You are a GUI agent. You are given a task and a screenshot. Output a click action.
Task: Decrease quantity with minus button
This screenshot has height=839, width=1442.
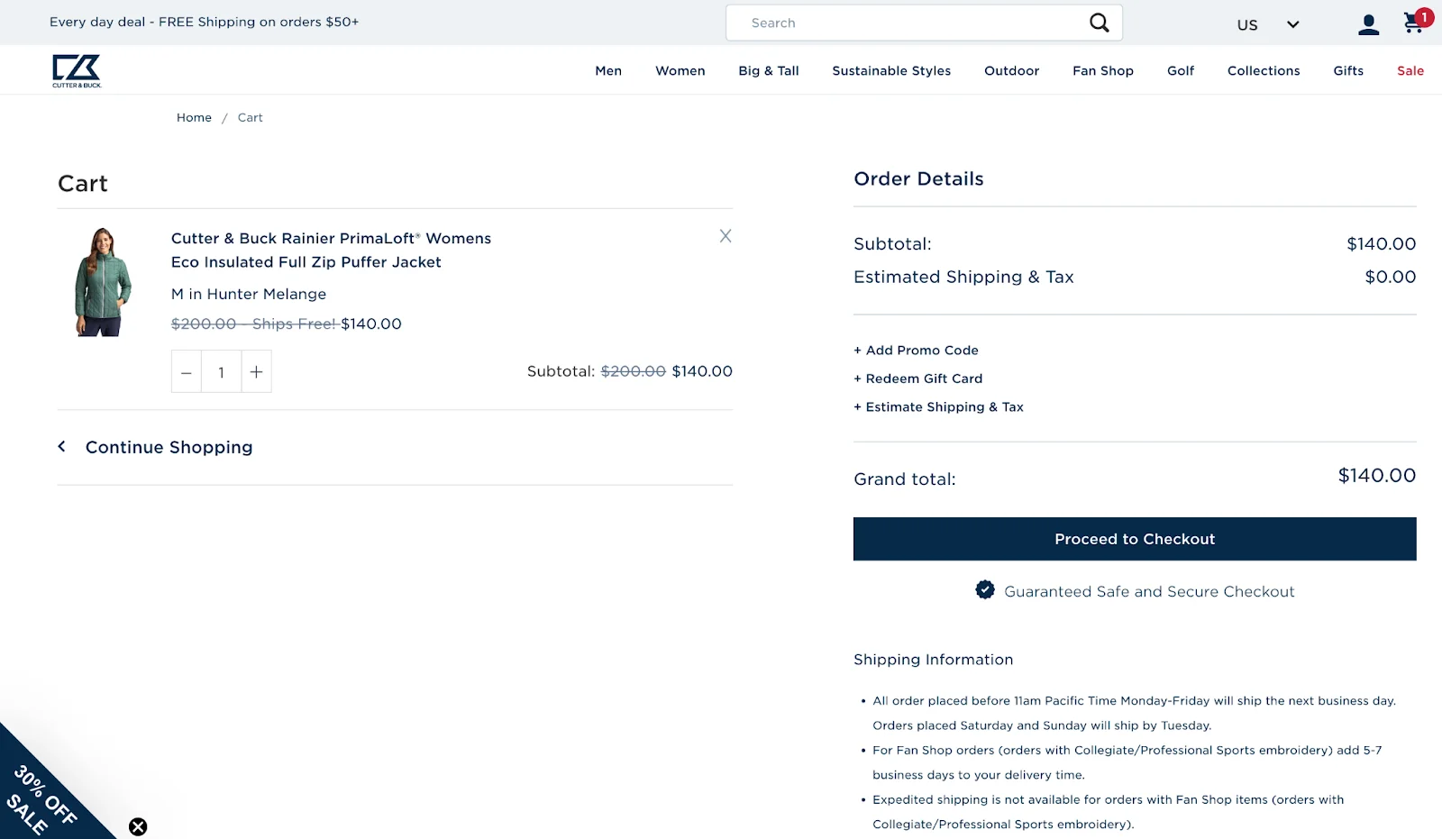[187, 372]
